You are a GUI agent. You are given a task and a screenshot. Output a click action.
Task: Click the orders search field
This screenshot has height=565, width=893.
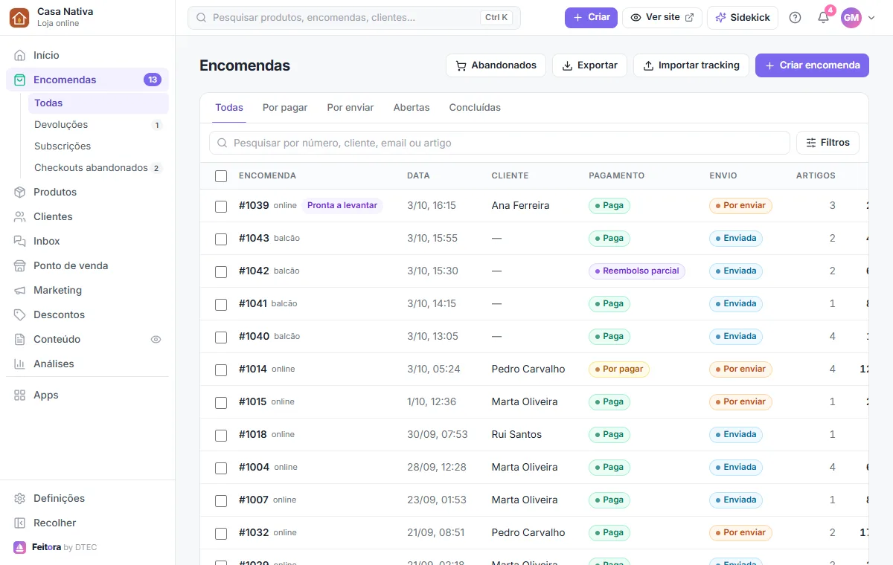pyautogui.click(x=499, y=143)
